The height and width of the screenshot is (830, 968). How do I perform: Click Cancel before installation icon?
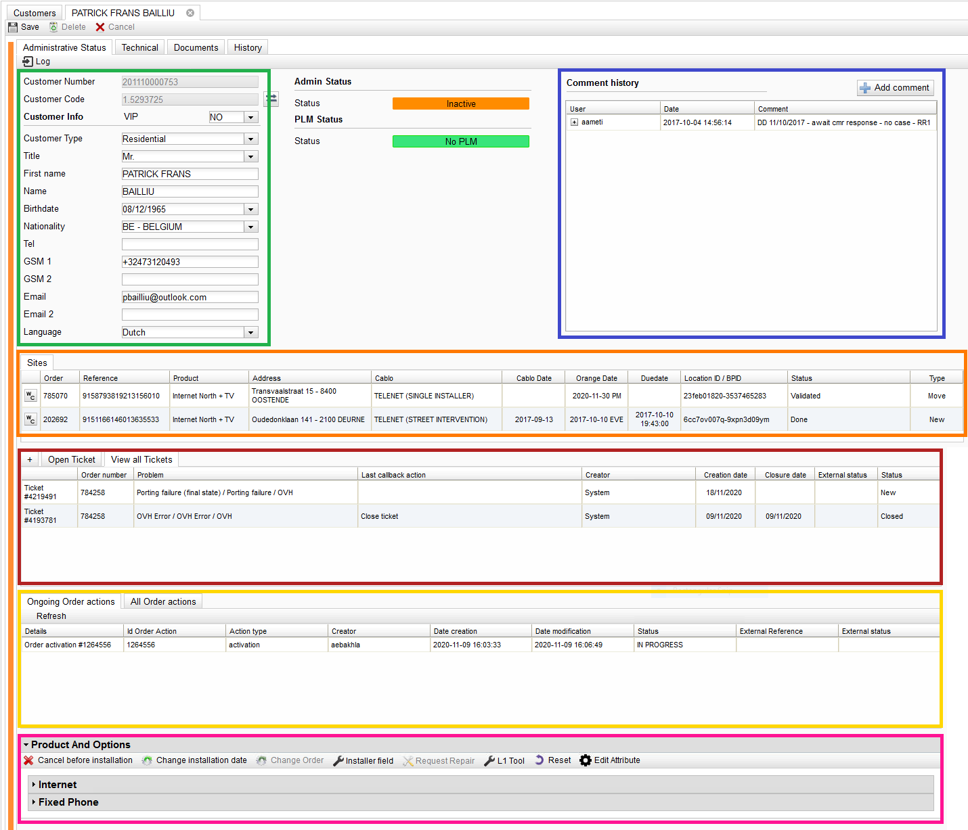28,760
